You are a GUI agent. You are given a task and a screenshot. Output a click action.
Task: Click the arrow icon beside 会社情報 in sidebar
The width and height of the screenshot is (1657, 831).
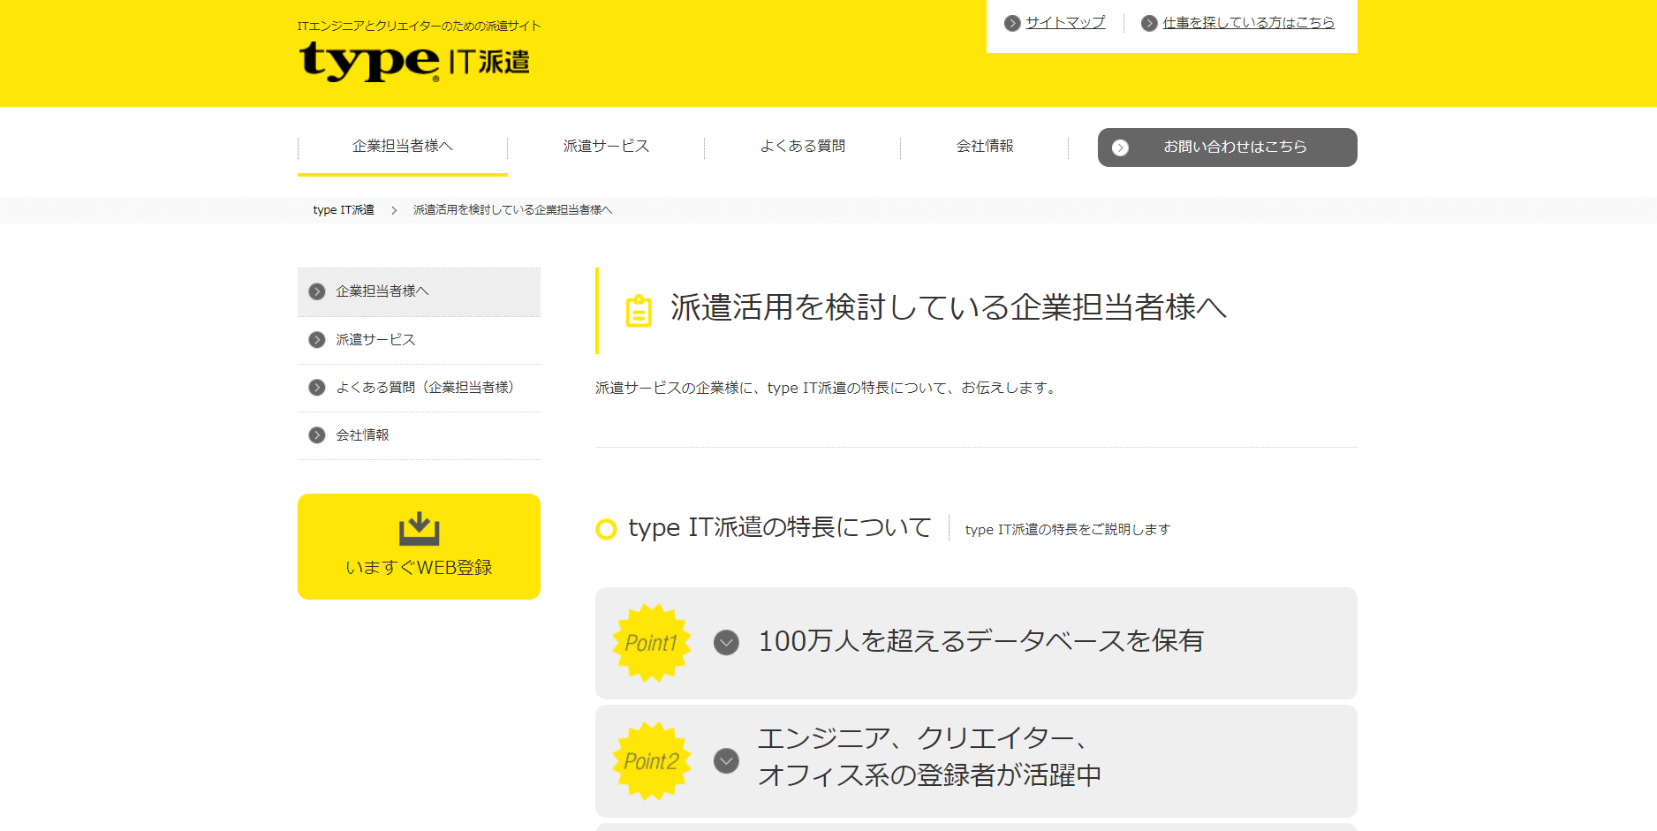(316, 434)
